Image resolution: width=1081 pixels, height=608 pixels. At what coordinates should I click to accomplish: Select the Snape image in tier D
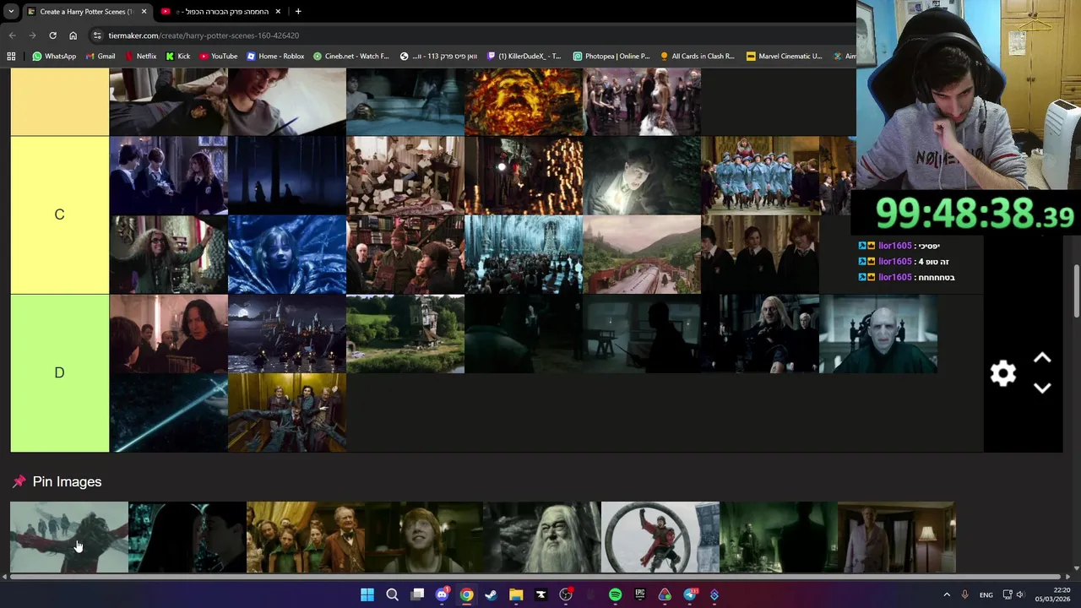click(169, 334)
